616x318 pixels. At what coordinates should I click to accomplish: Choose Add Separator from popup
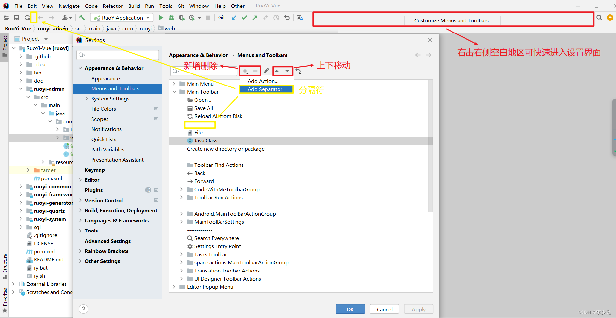coord(266,89)
